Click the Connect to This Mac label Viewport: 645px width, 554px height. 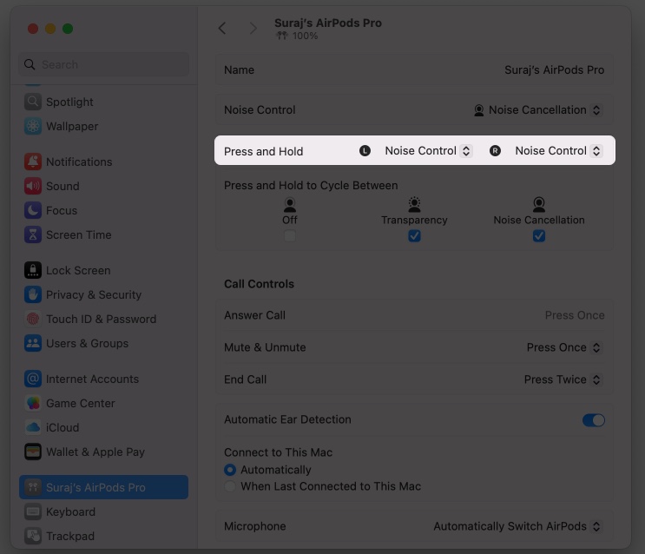click(278, 452)
